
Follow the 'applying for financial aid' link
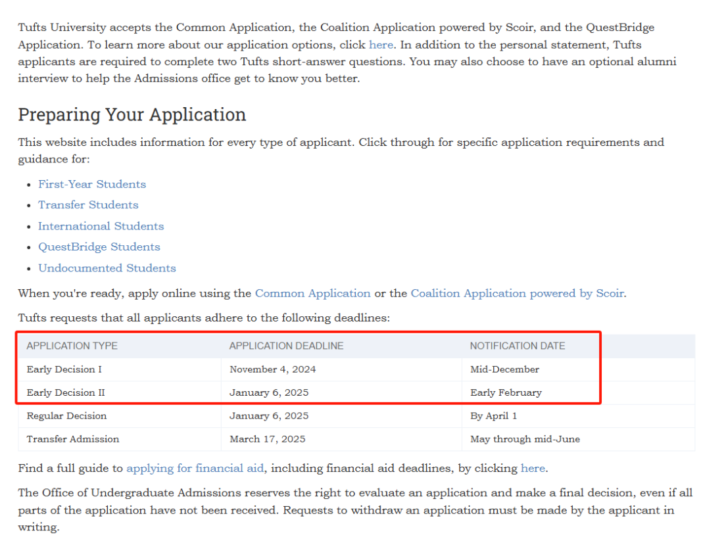tap(195, 468)
